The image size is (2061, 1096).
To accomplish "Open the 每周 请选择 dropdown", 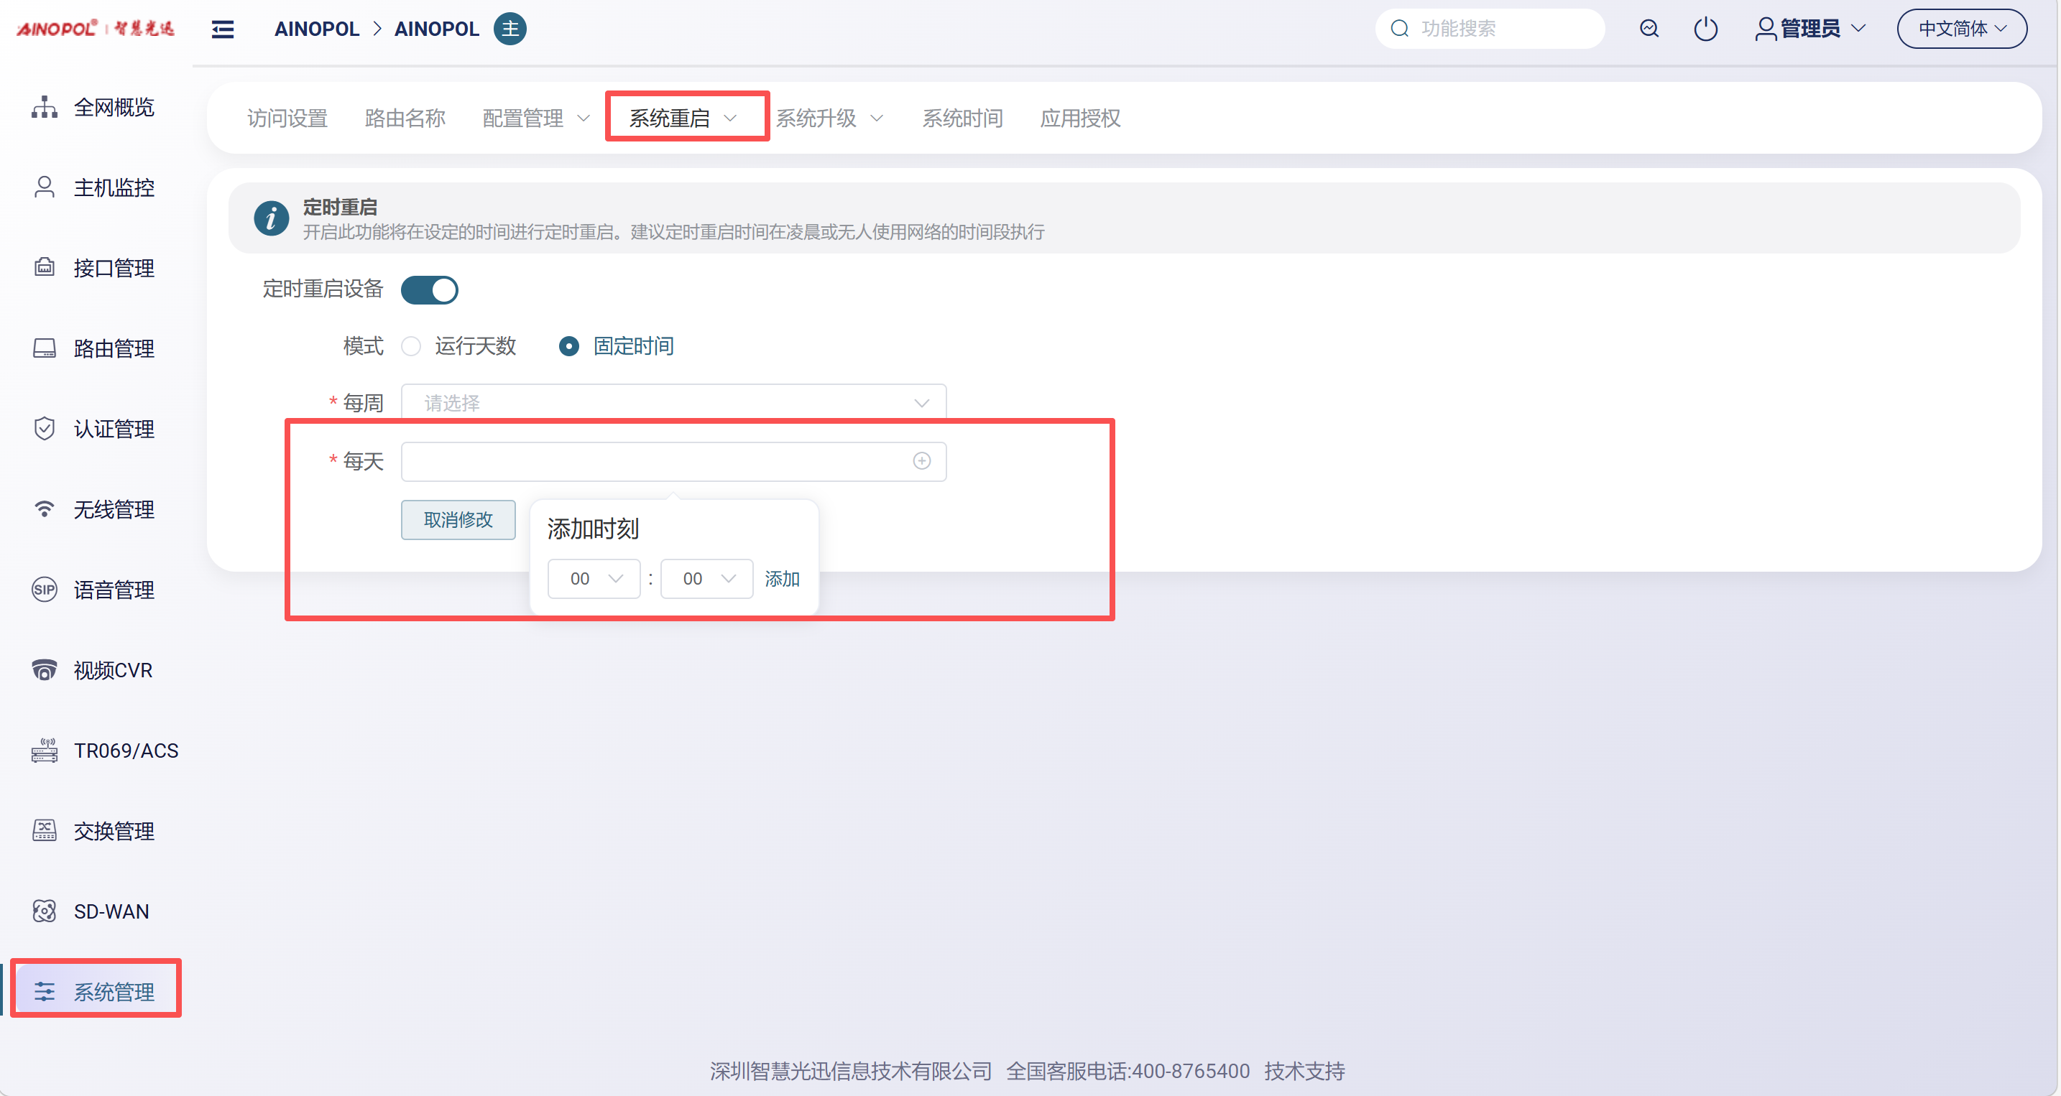I will (673, 403).
